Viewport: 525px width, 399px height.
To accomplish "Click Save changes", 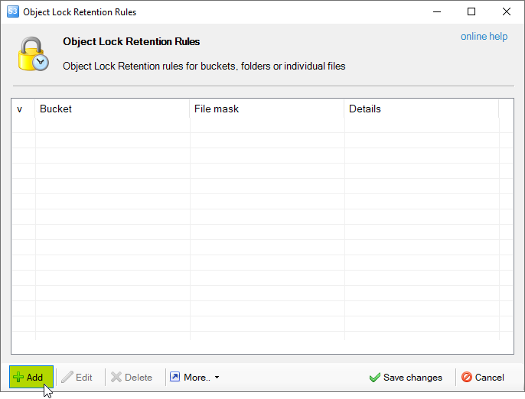I will [x=406, y=378].
